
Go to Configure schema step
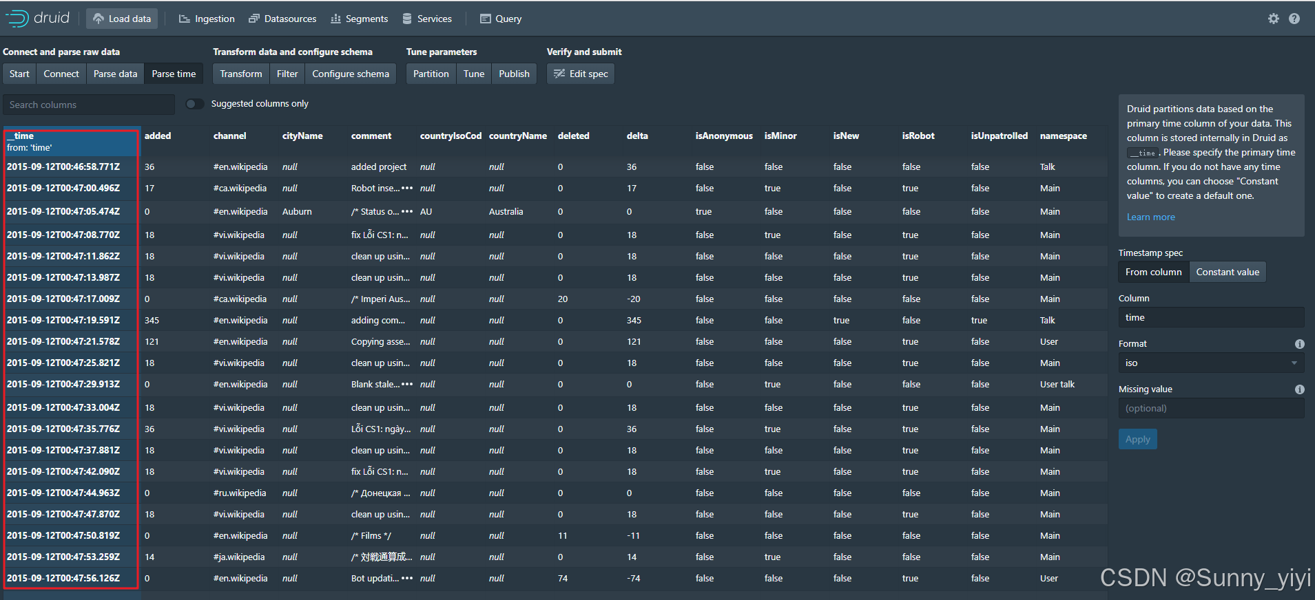click(351, 74)
